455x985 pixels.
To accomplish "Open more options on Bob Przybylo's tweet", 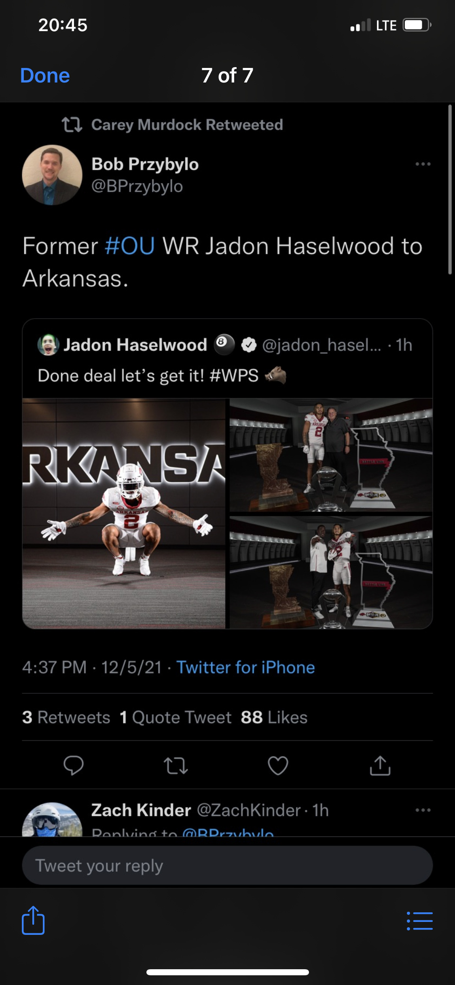I will pos(423,164).
